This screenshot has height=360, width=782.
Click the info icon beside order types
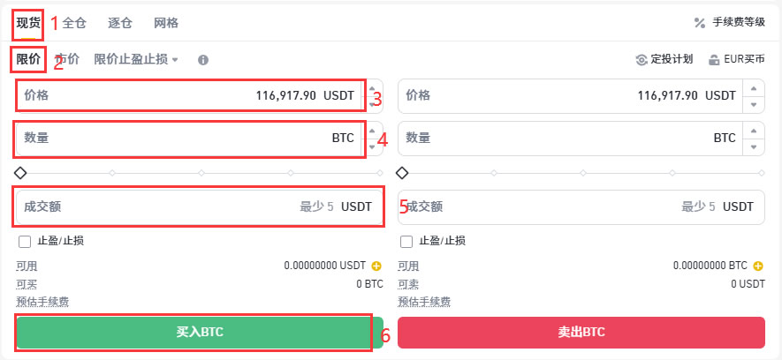(x=202, y=60)
